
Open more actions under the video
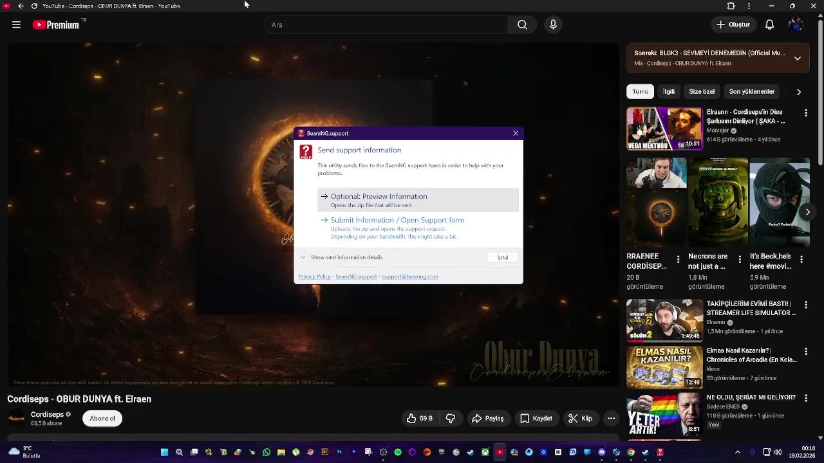pyautogui.click(x=611, y=418)
